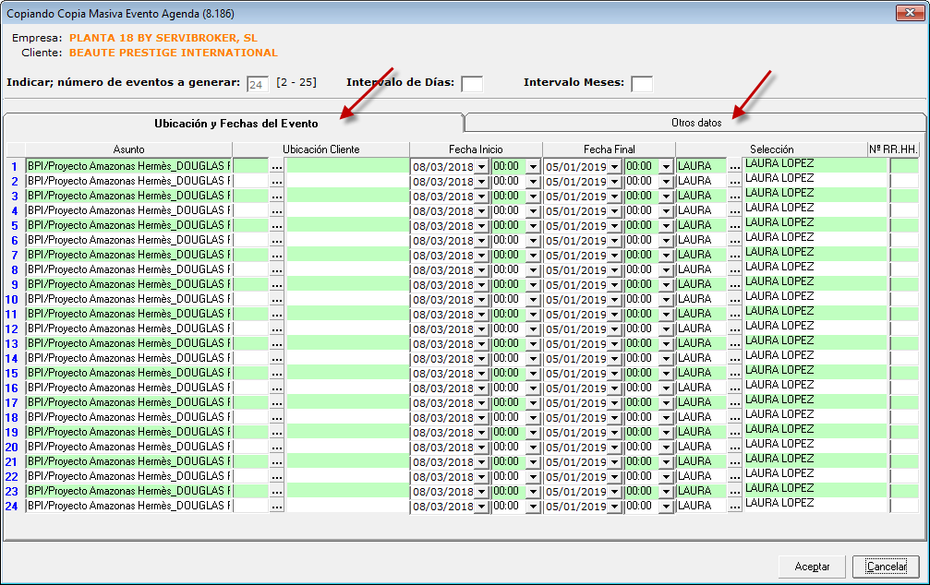This screenshot has width=930, height=585.
Task: Click row 23 Ubicación Cliente browse button
Action: click(x=277, y=492)
